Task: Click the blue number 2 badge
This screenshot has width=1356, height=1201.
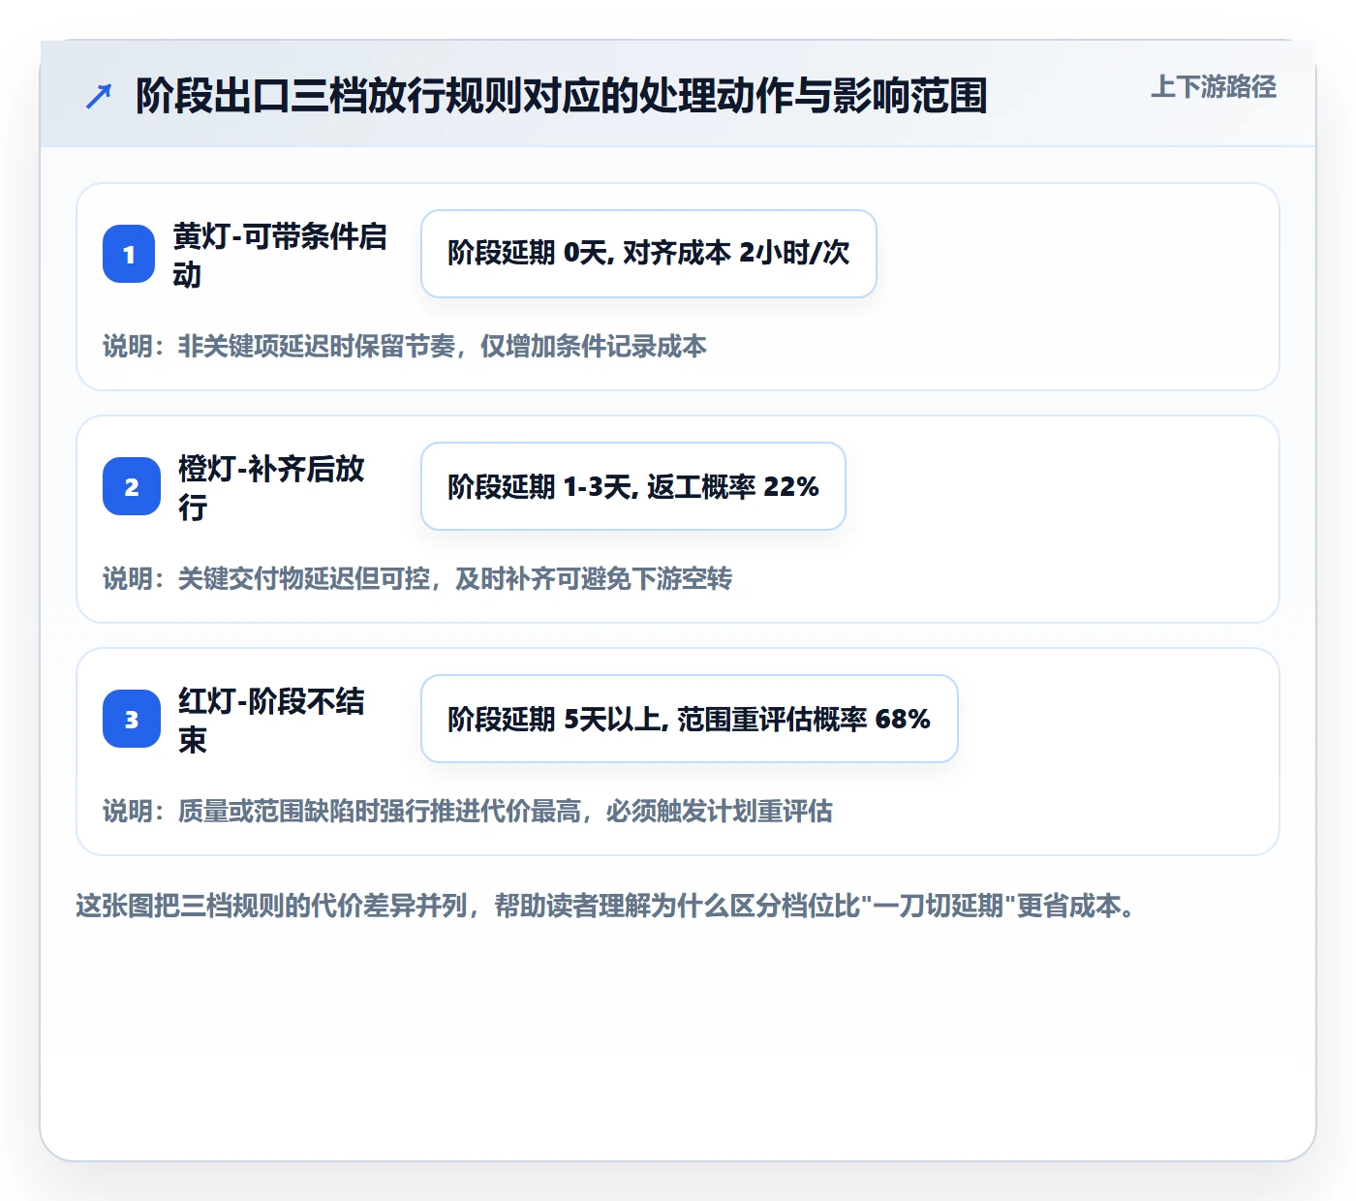Action: pyautogui.click(x=132, y=486)
